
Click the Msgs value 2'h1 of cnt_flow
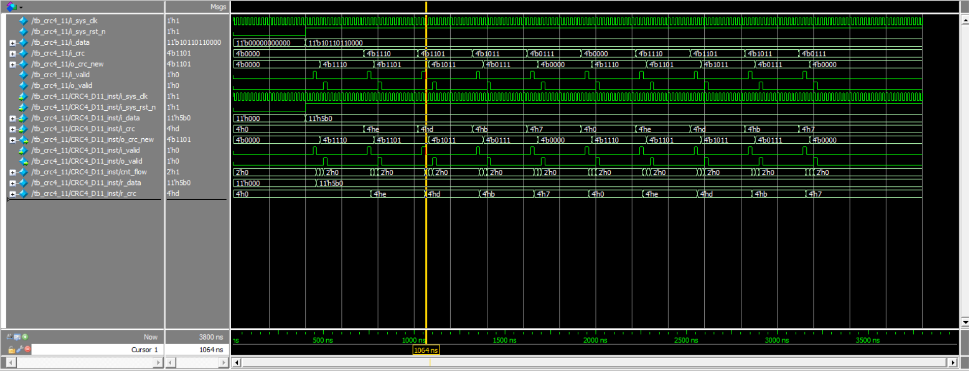(173, 172)
